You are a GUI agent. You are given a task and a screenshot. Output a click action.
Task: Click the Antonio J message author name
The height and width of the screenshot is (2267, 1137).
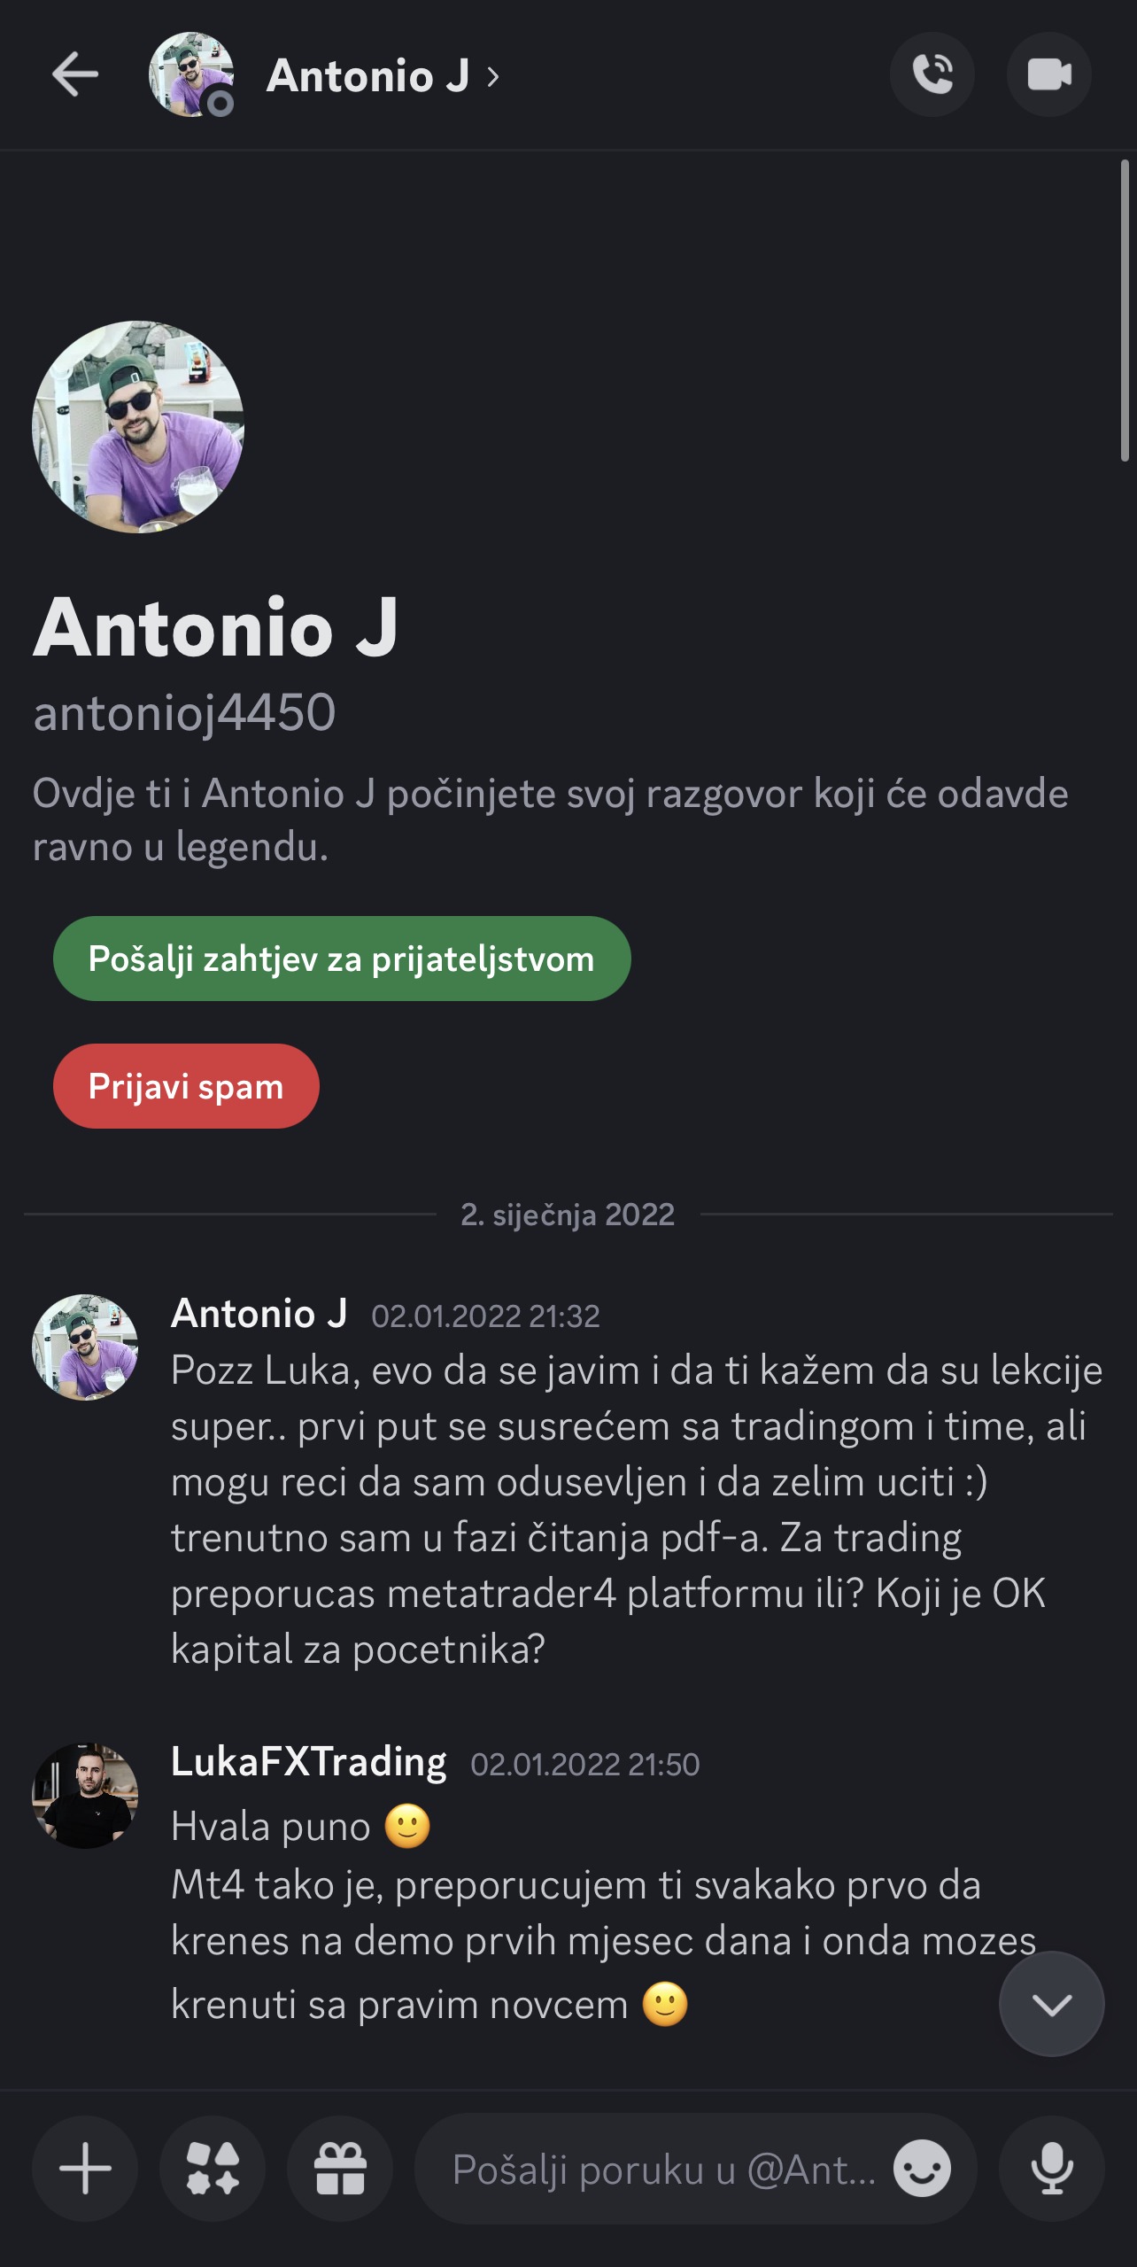[259, 1313]
